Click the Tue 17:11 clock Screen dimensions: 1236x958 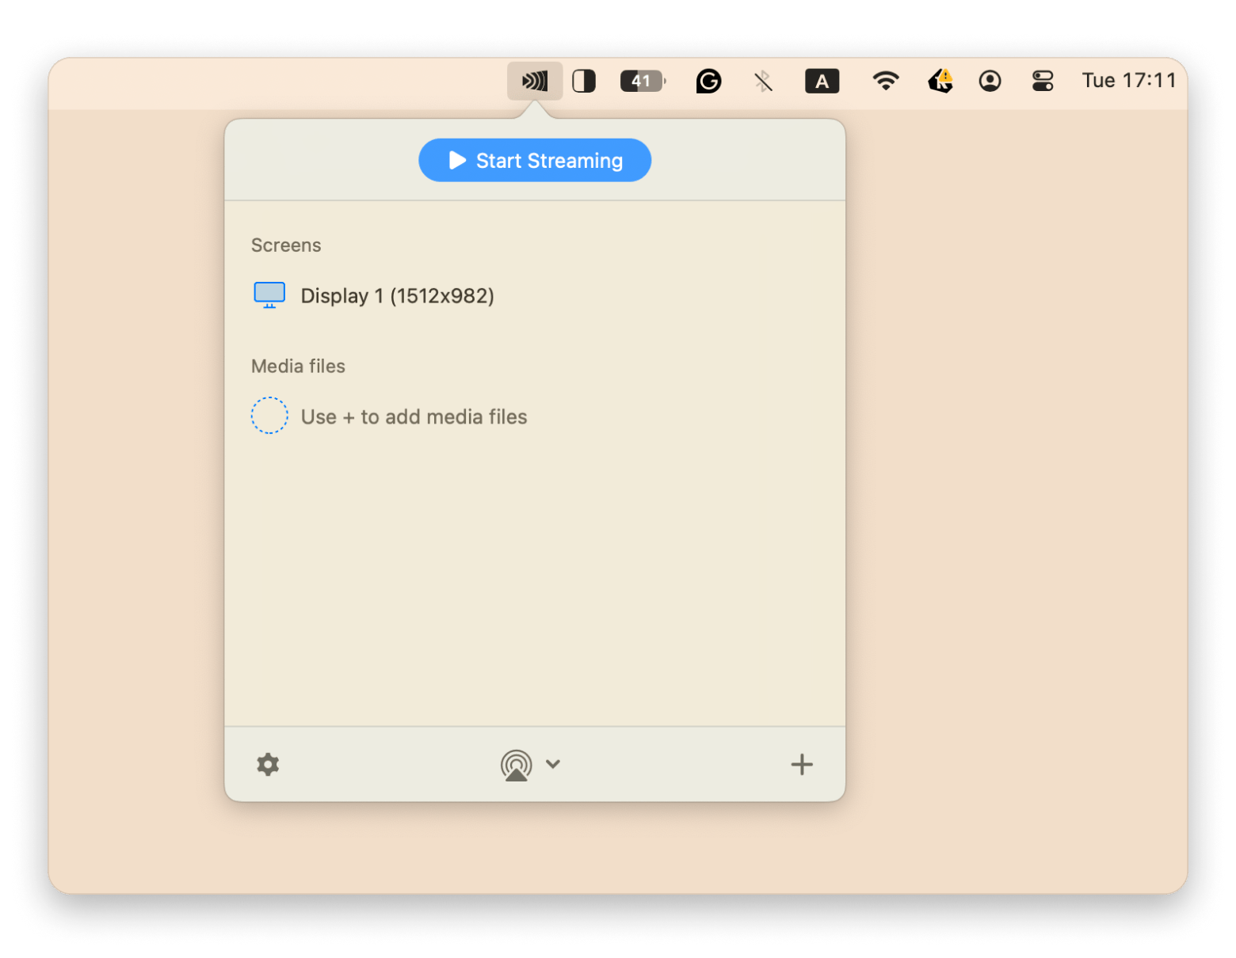click(x=1128, y=81)
